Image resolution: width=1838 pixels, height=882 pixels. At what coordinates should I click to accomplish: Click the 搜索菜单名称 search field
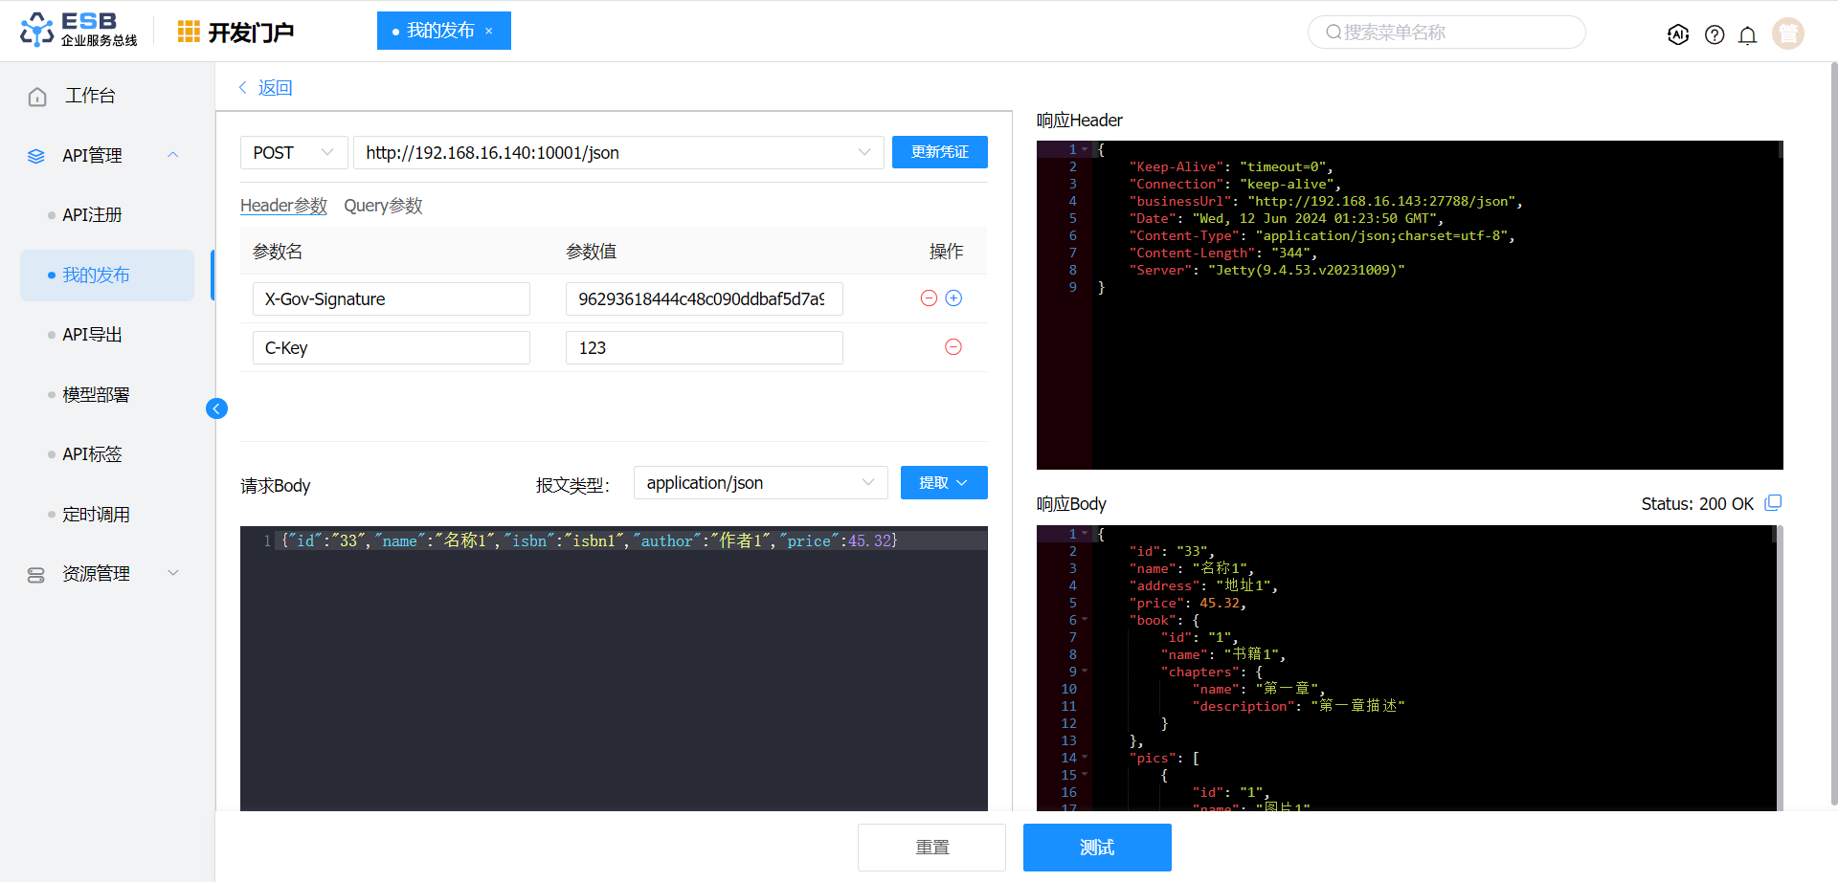1446,33
